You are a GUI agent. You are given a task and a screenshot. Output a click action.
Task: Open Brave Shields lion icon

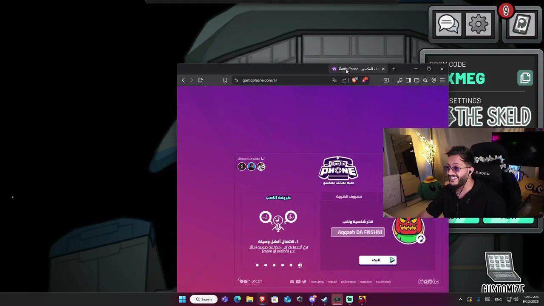tap(354, 80)
